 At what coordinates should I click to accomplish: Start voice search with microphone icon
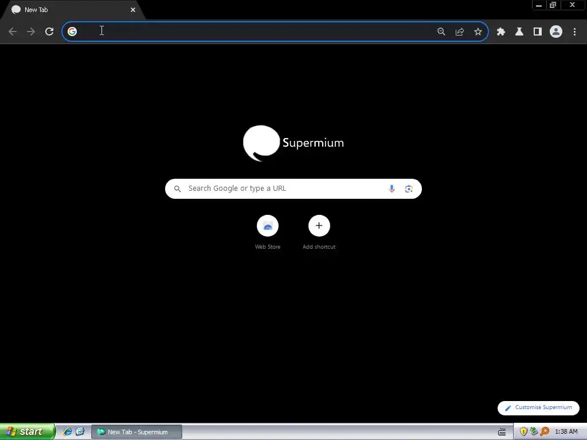point(392,188)
